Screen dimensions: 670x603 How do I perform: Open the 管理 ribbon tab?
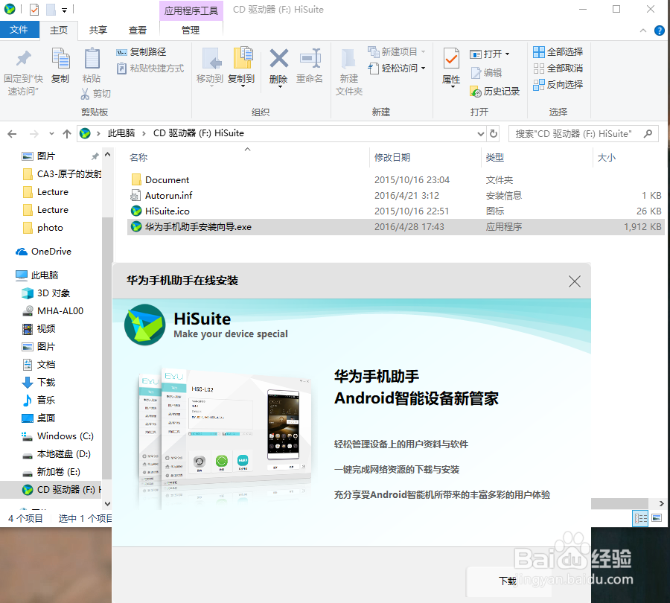(191, 30)
